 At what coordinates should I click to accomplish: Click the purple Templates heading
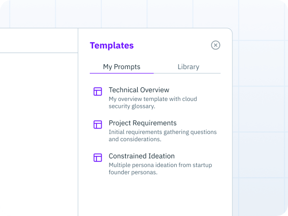112,46
